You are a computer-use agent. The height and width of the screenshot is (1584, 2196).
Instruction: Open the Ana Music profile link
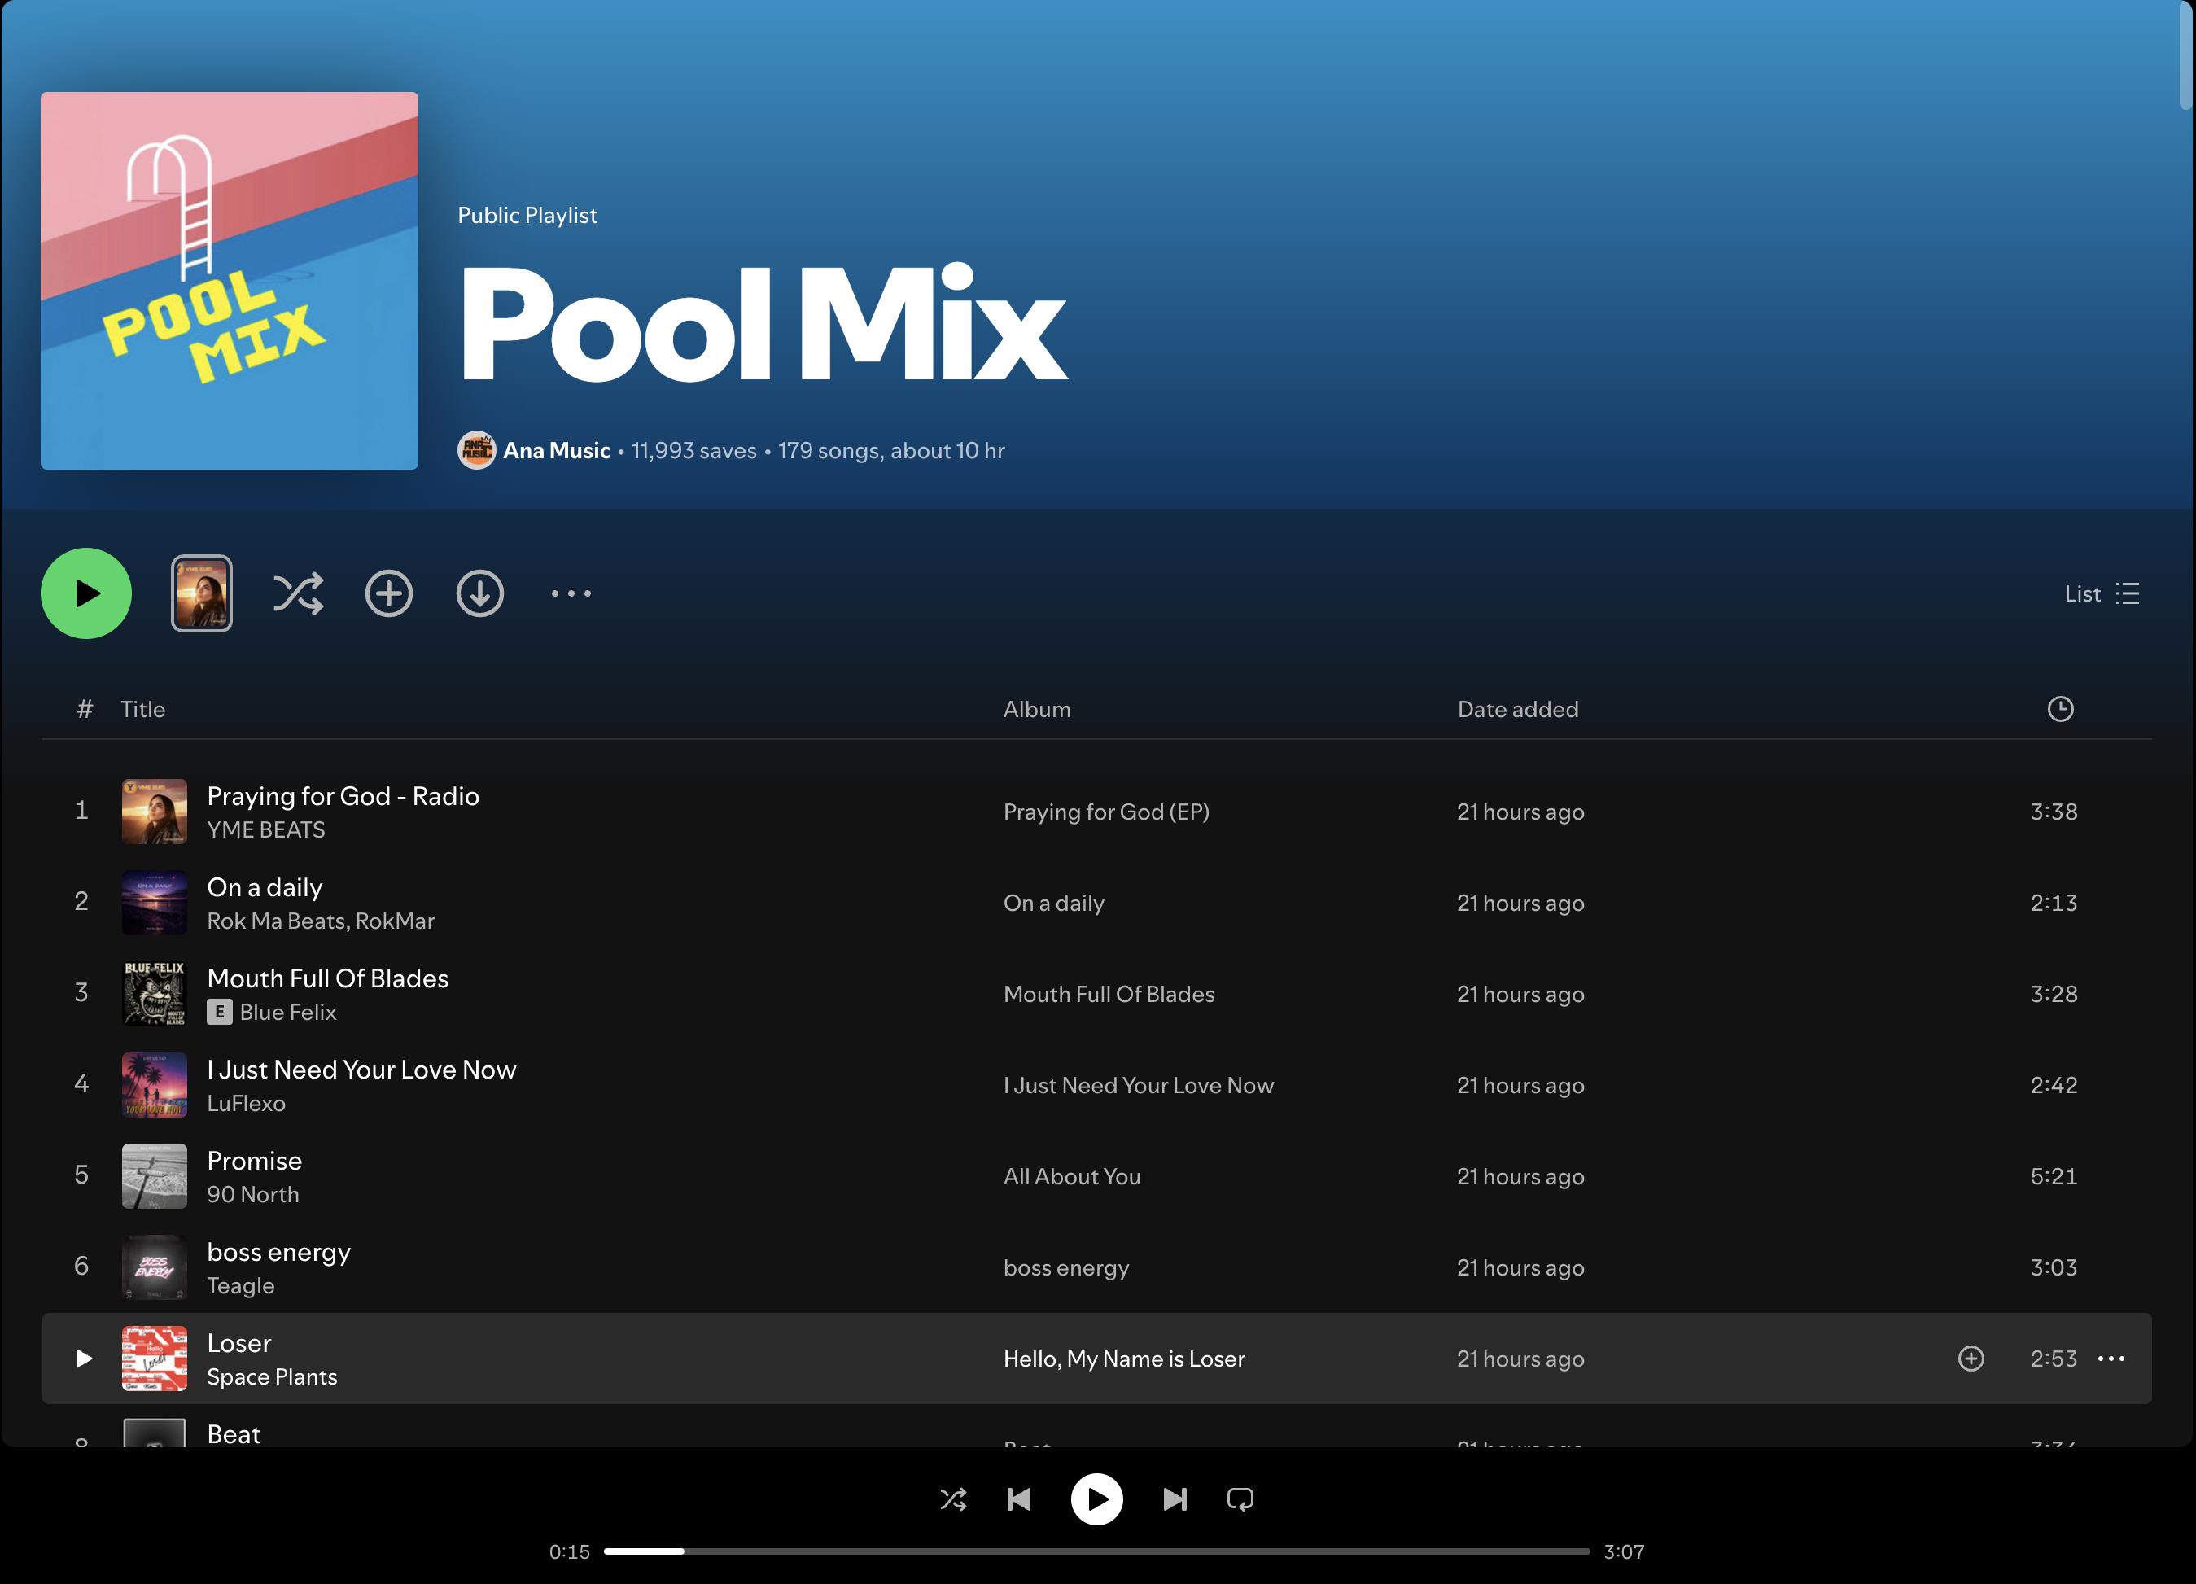[557, 450]
